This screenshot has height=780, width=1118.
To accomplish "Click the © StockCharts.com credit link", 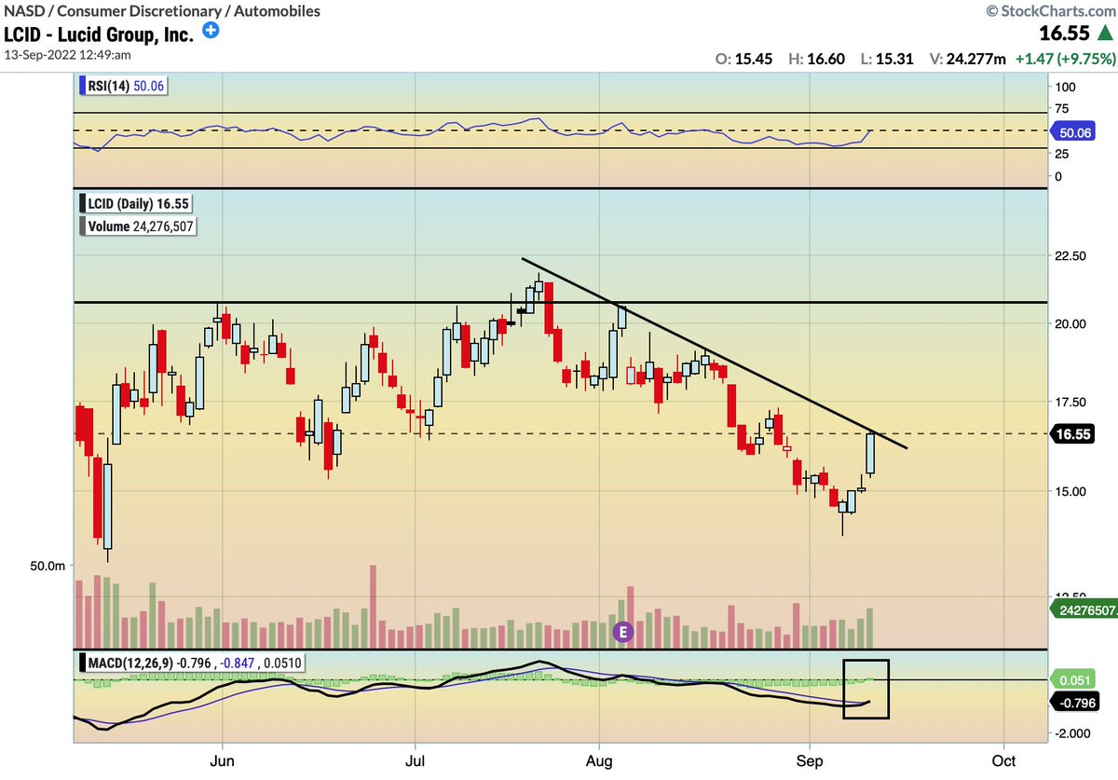I will click(1050, 10).
